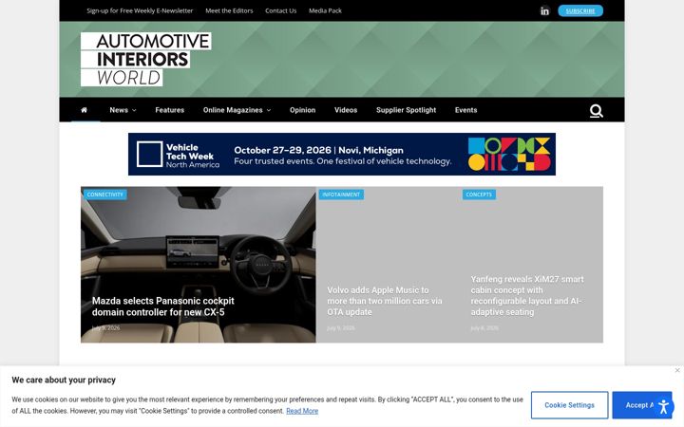The height and width of the screenshot is (427, 684).
Task: Go to the Events page
Action: tap(465, 110)
